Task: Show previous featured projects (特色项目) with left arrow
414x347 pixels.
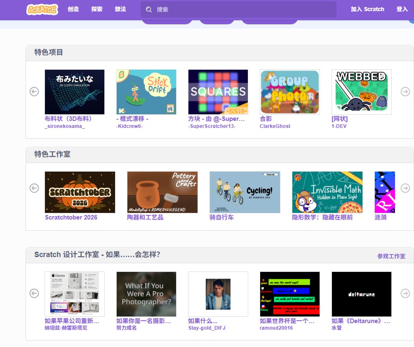Action: tap(34, 92)
